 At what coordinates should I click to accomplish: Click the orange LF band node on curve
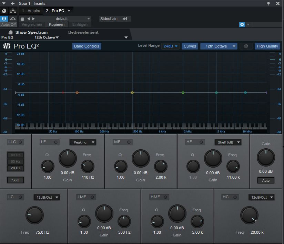(77, 93)
